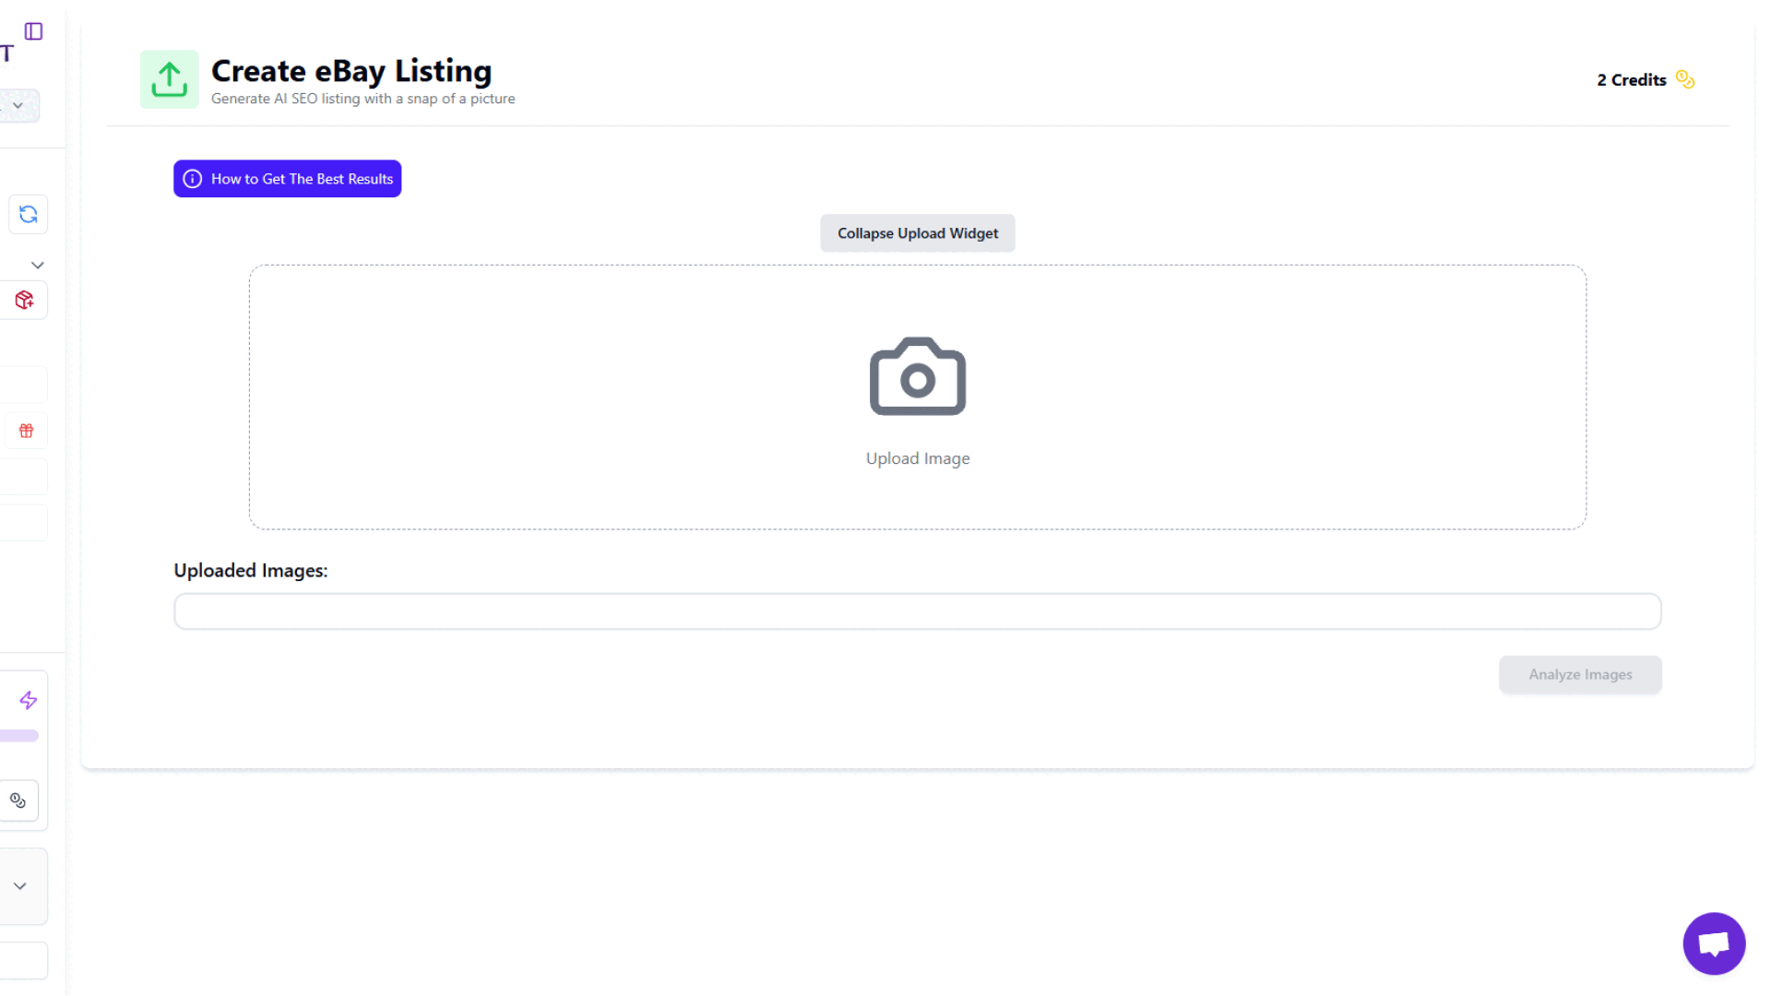Click the chain/link icon in sidebar
The image size is (1771, 996).
[17, 800]
